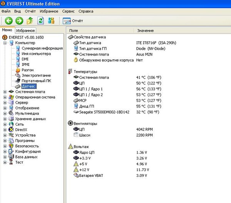The image size is (231, 203).
Task: Select IPMI in the tree
Action: click(x=25, y=65)
